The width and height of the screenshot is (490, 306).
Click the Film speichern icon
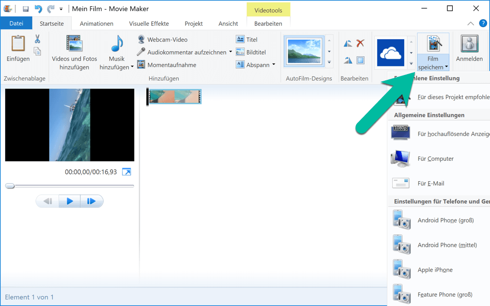click(x=434, y=43)
